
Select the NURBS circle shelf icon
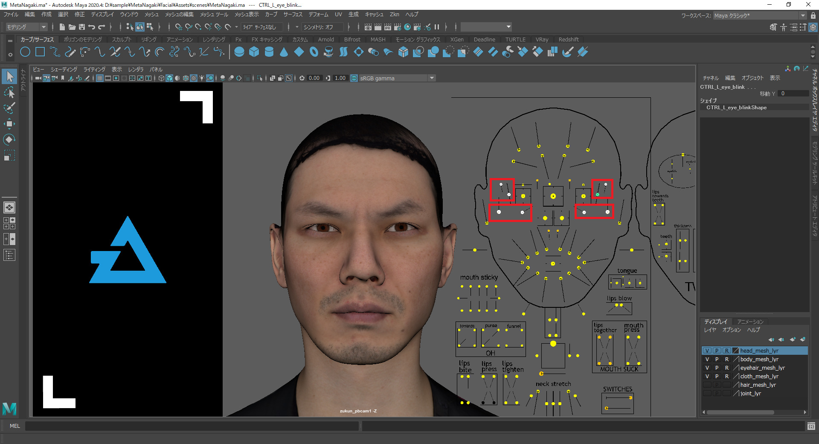coord(25,52)
